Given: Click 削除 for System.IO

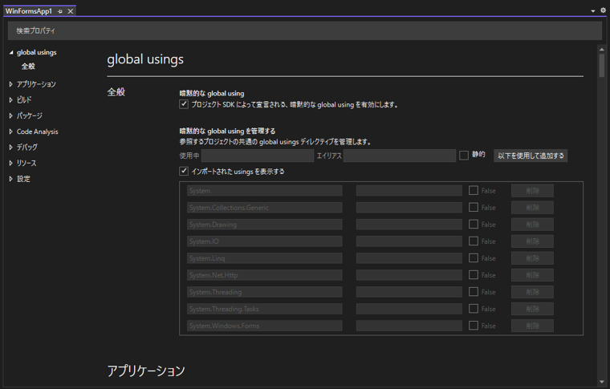Looking at the screenshot, I should pos(533,241).
